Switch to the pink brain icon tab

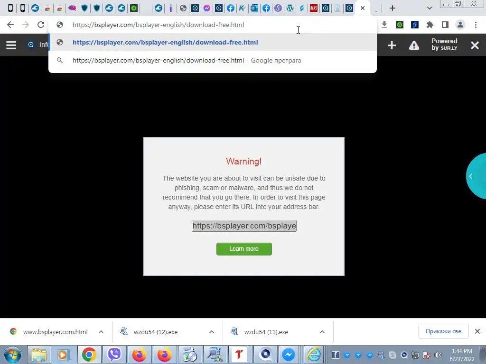click(x=72, y=8)
